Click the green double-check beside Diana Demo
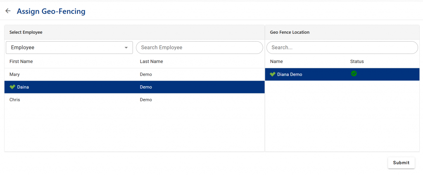The image size is (423, 175). [x=273, y=74]
